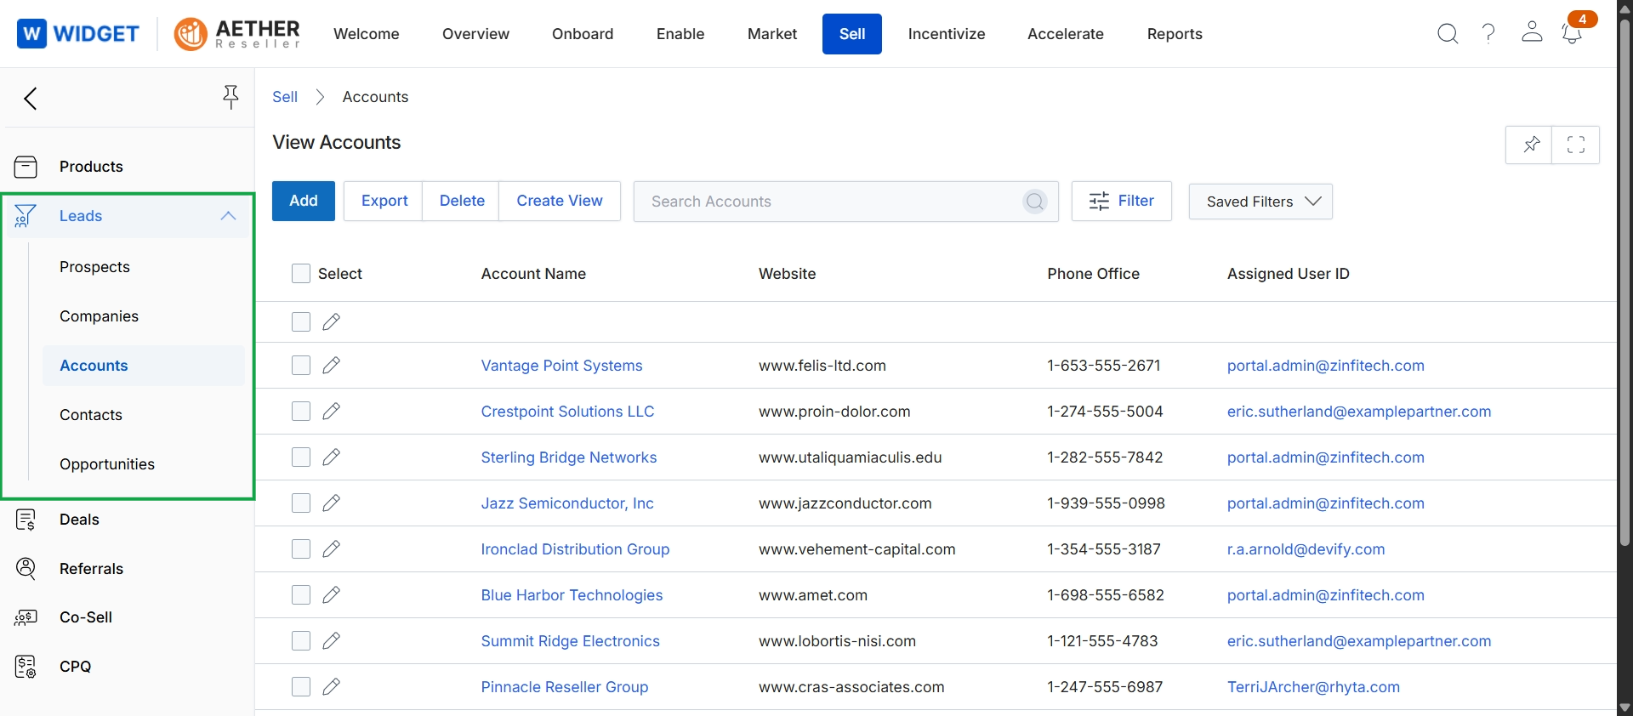Toggle the Select all checkbox
Screen dimensions: 1633x716
[301, 274]
